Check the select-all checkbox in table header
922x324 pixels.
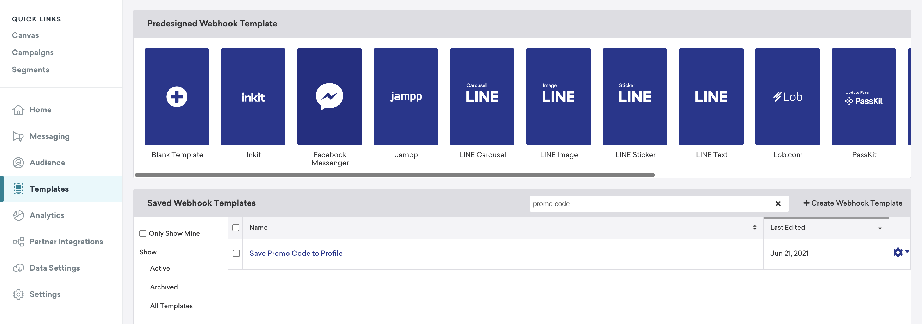236,227
